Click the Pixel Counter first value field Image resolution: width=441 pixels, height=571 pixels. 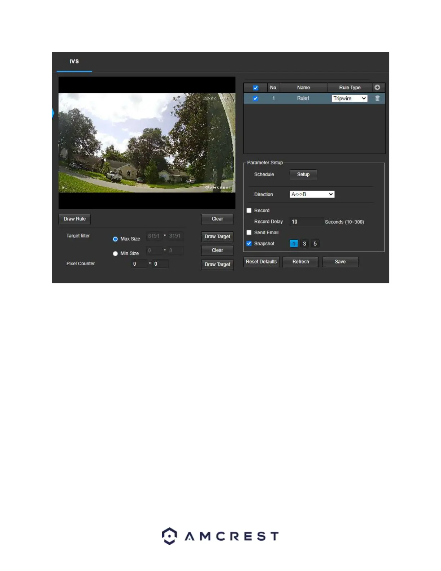click(x=139, y=264)
